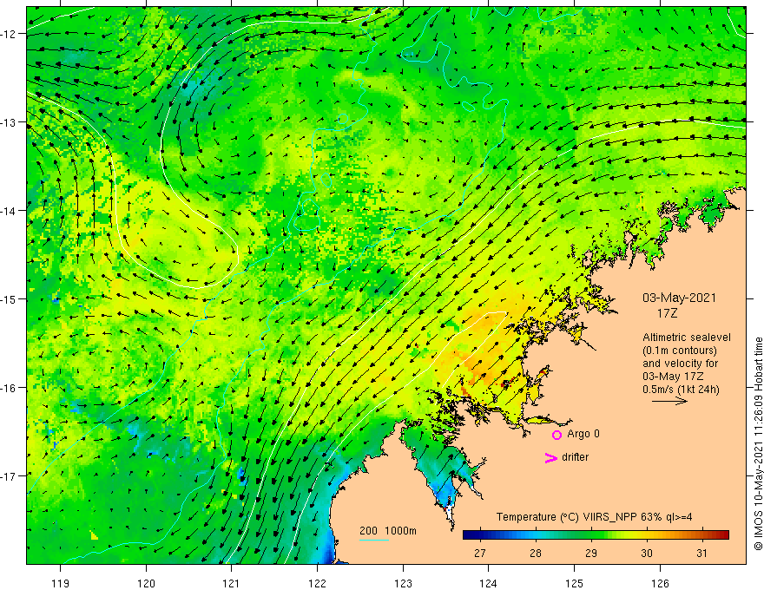Select the "drifter" legend label
The image size is (764, 590).
click(x=575, y=457)
